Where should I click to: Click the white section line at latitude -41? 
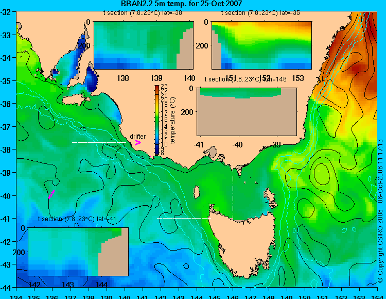pos(184,218)
